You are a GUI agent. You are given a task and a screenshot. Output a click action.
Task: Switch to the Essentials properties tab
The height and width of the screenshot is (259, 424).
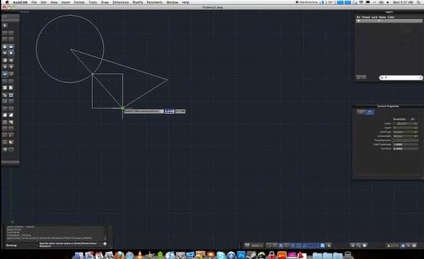tap(399, 119)
